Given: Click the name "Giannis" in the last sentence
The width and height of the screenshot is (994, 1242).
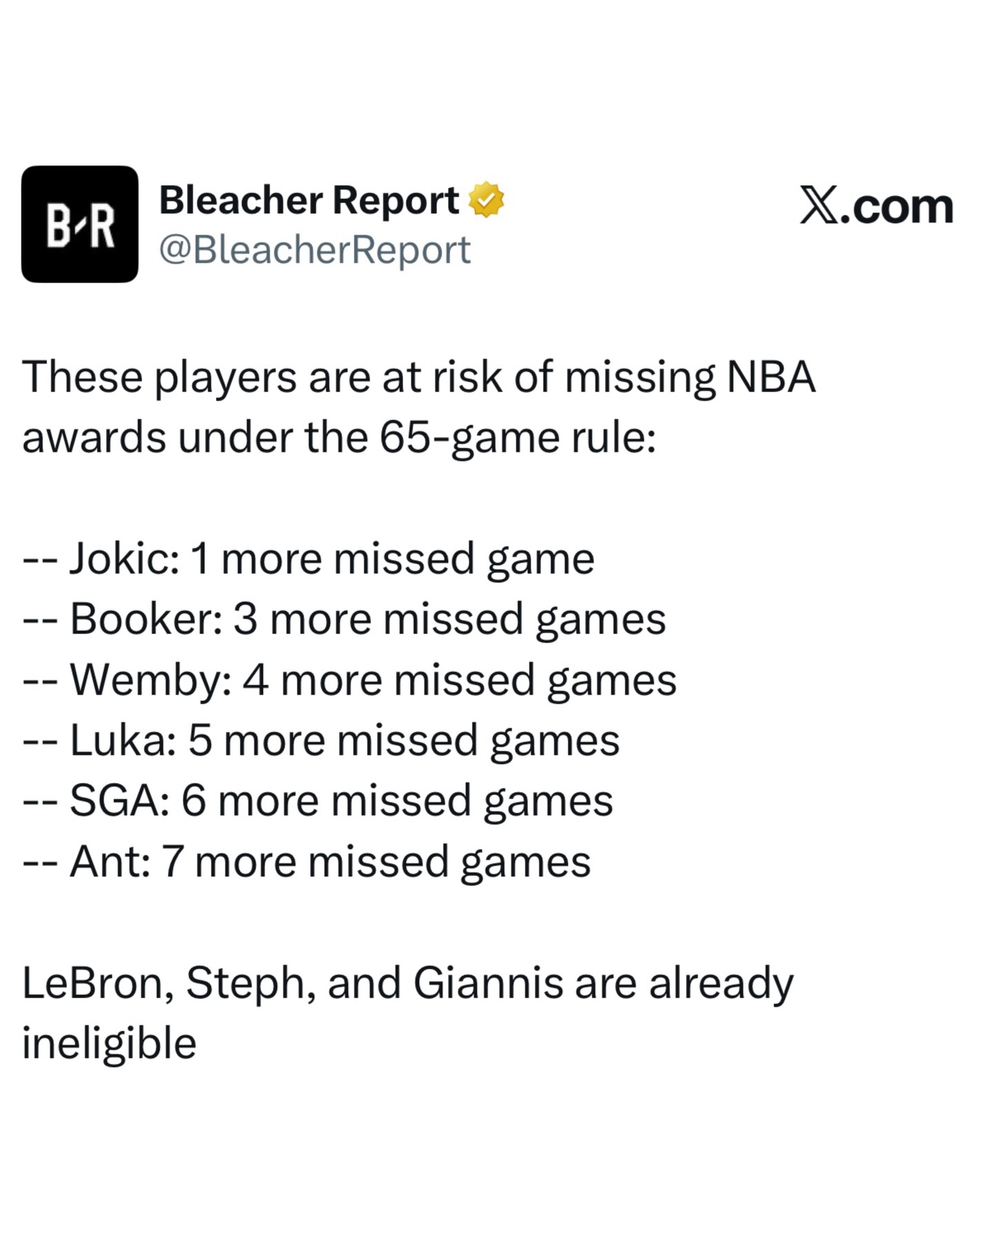Looking at the screenshot, I should click(x=488, y=983).
